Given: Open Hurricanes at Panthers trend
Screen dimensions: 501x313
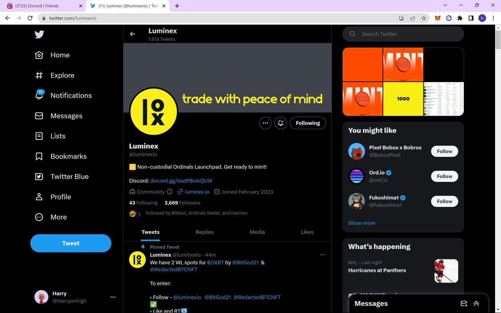Looking at the screenshot, I should pyautogui.click(x=377, y=270).
